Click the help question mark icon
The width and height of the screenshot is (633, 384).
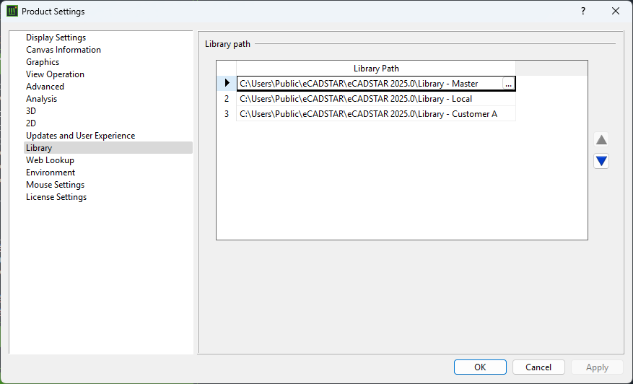(582, 11)
